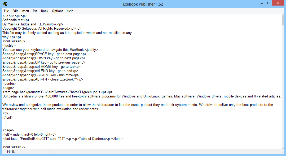Open the Exe menu
Image resolution: width=286 pixels, height=156 pixels.
click(35, 11)
